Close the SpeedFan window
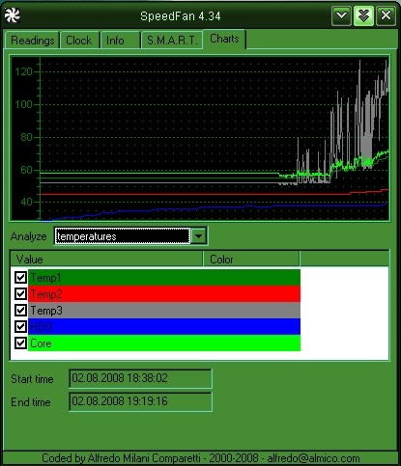 (386, 15)
